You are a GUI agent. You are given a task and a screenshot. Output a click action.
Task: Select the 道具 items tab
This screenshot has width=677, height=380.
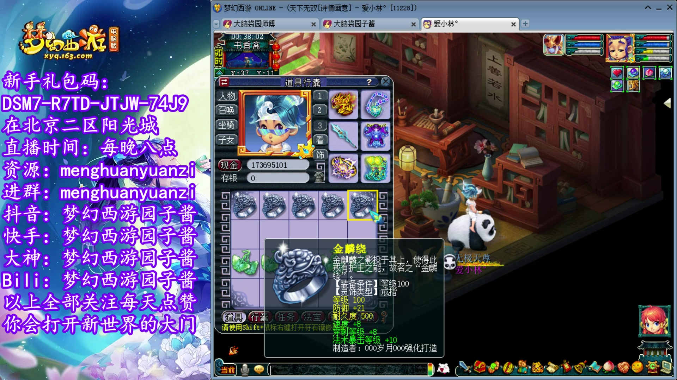click(234, 317)
